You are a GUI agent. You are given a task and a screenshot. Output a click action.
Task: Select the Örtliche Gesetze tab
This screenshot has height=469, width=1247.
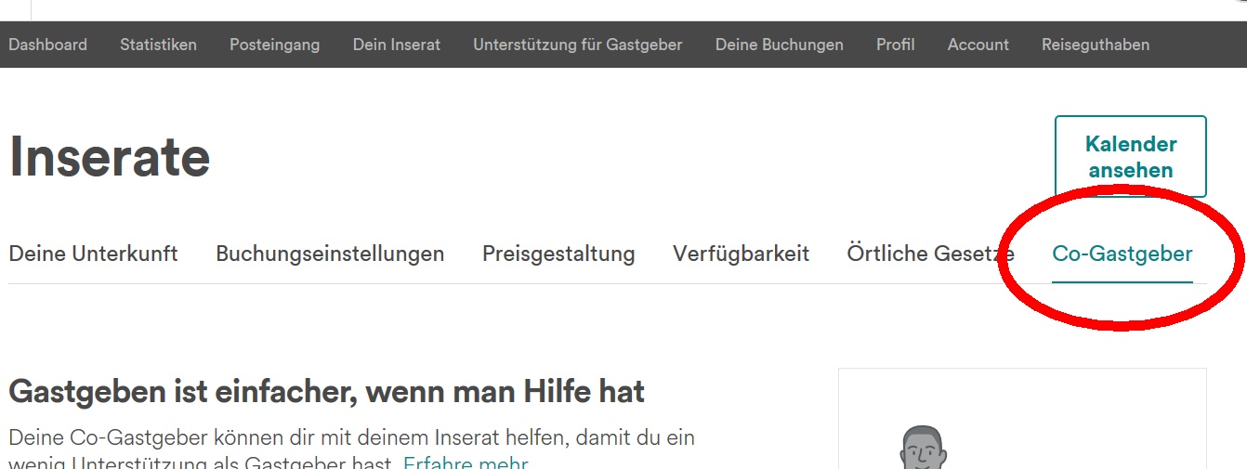point(929,254)
